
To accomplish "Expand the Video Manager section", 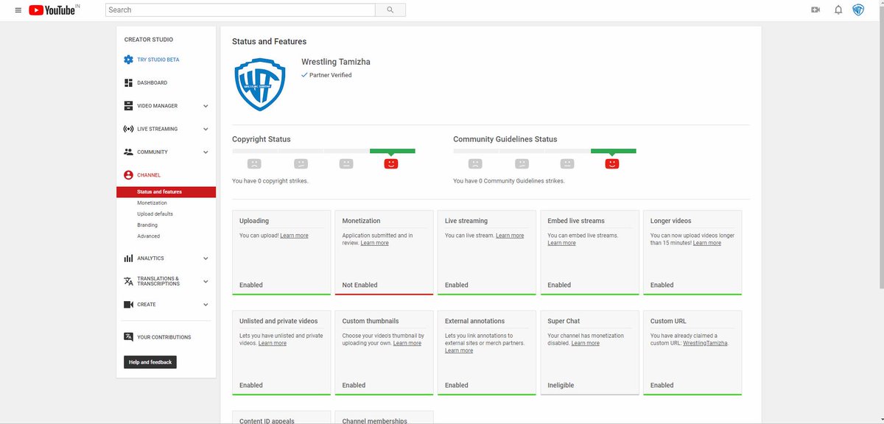I will (206, 106).
